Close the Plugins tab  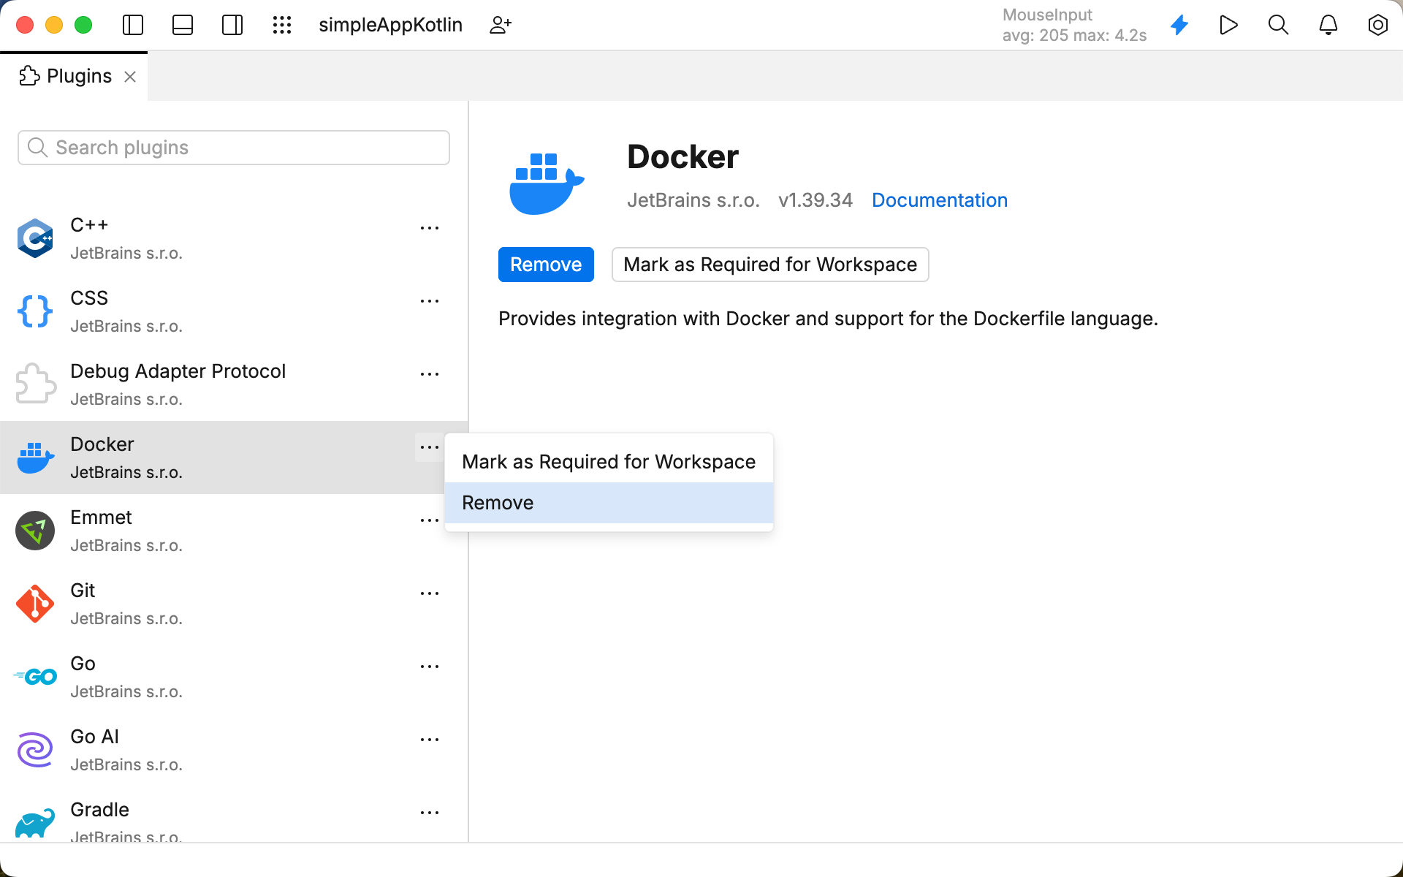[130, 77]
